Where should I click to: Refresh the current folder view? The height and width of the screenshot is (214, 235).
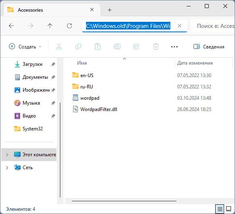(x=69, y=26)
